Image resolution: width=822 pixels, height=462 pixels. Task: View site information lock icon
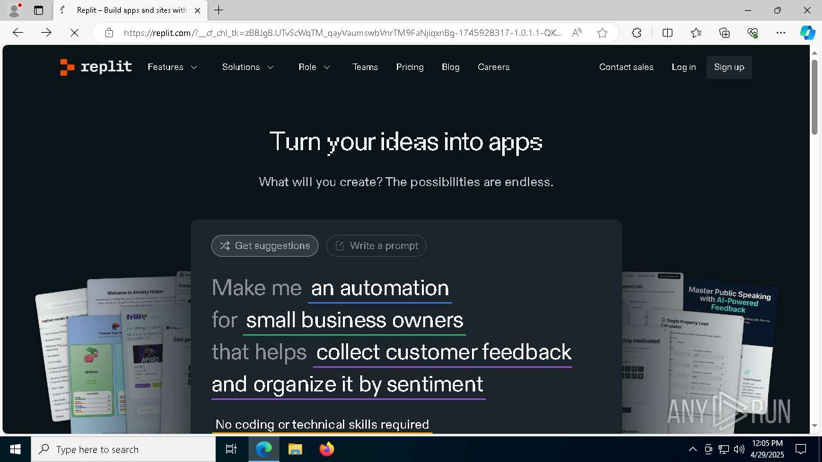point(109,33)
